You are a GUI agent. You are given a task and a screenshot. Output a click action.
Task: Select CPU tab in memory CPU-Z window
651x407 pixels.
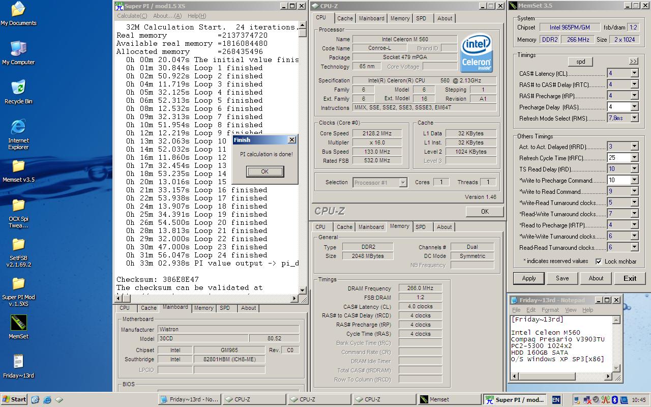[320, 227]
